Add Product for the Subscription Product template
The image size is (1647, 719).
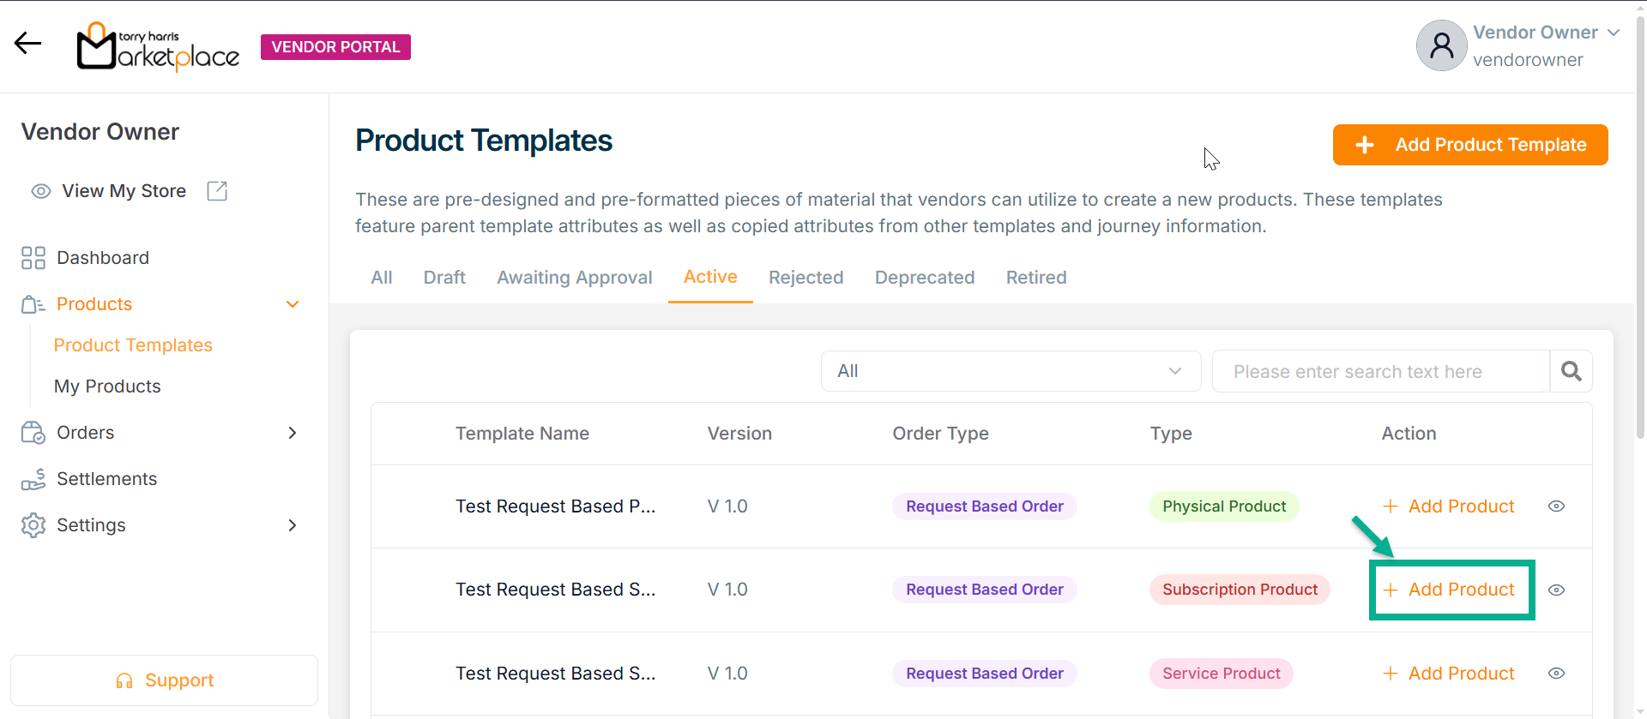tap(1451, 590)
